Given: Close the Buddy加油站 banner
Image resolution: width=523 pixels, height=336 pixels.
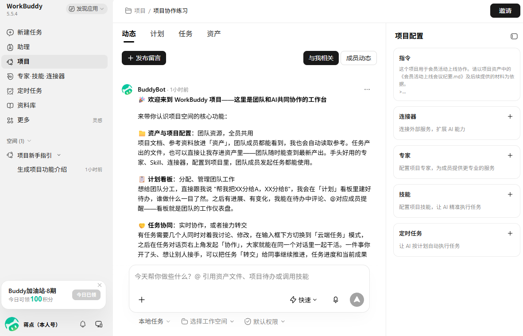Looking at the screenshot, I should (x=99, y=285).
